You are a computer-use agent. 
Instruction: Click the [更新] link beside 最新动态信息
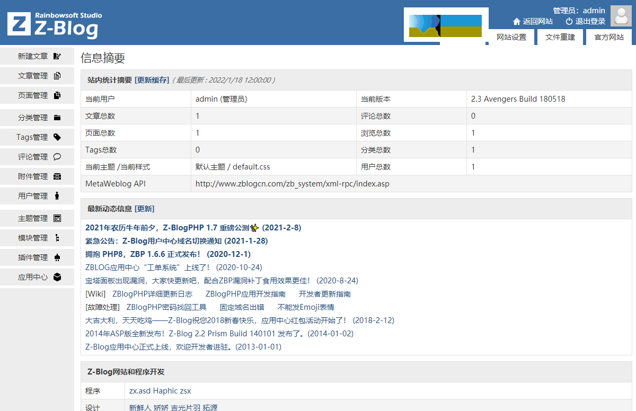coord(145,209)
